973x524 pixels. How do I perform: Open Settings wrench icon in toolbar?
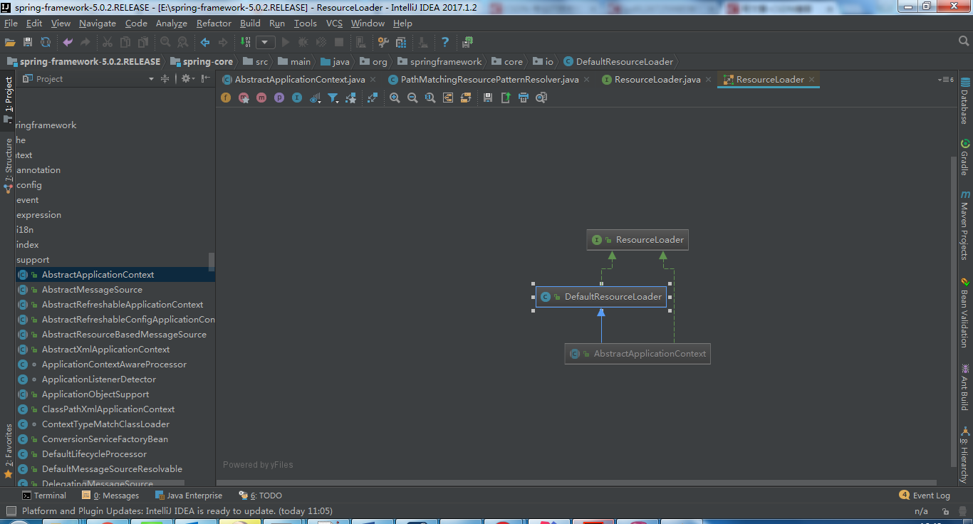pyautogui.click(x=383, y=43)
